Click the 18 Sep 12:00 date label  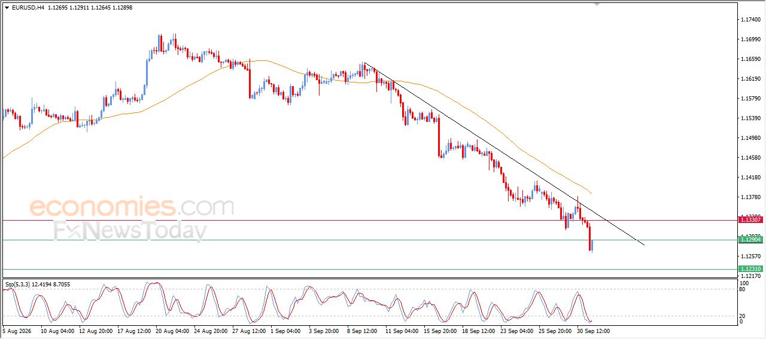pyautogui.click(x=478, y=330)
